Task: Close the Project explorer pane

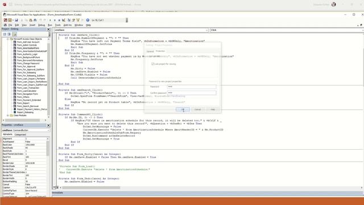Action: pyautogui.click(x=48, y=29)
